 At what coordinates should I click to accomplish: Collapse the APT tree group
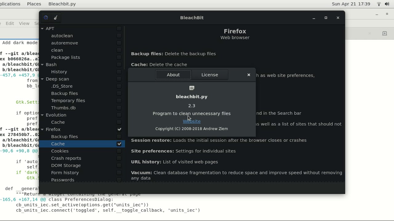42,29
